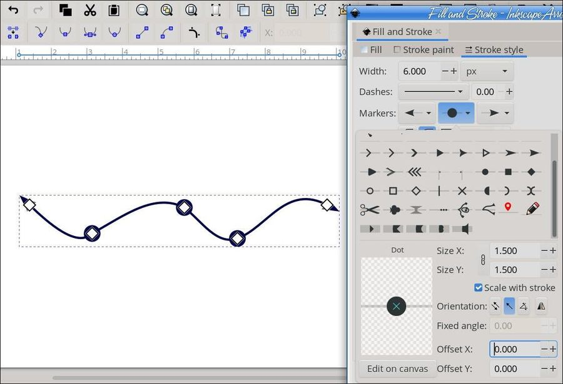The height and width of the screenshot is (384, 563).
Task: Increase Size X with the plus button
Action: (553, 251)
